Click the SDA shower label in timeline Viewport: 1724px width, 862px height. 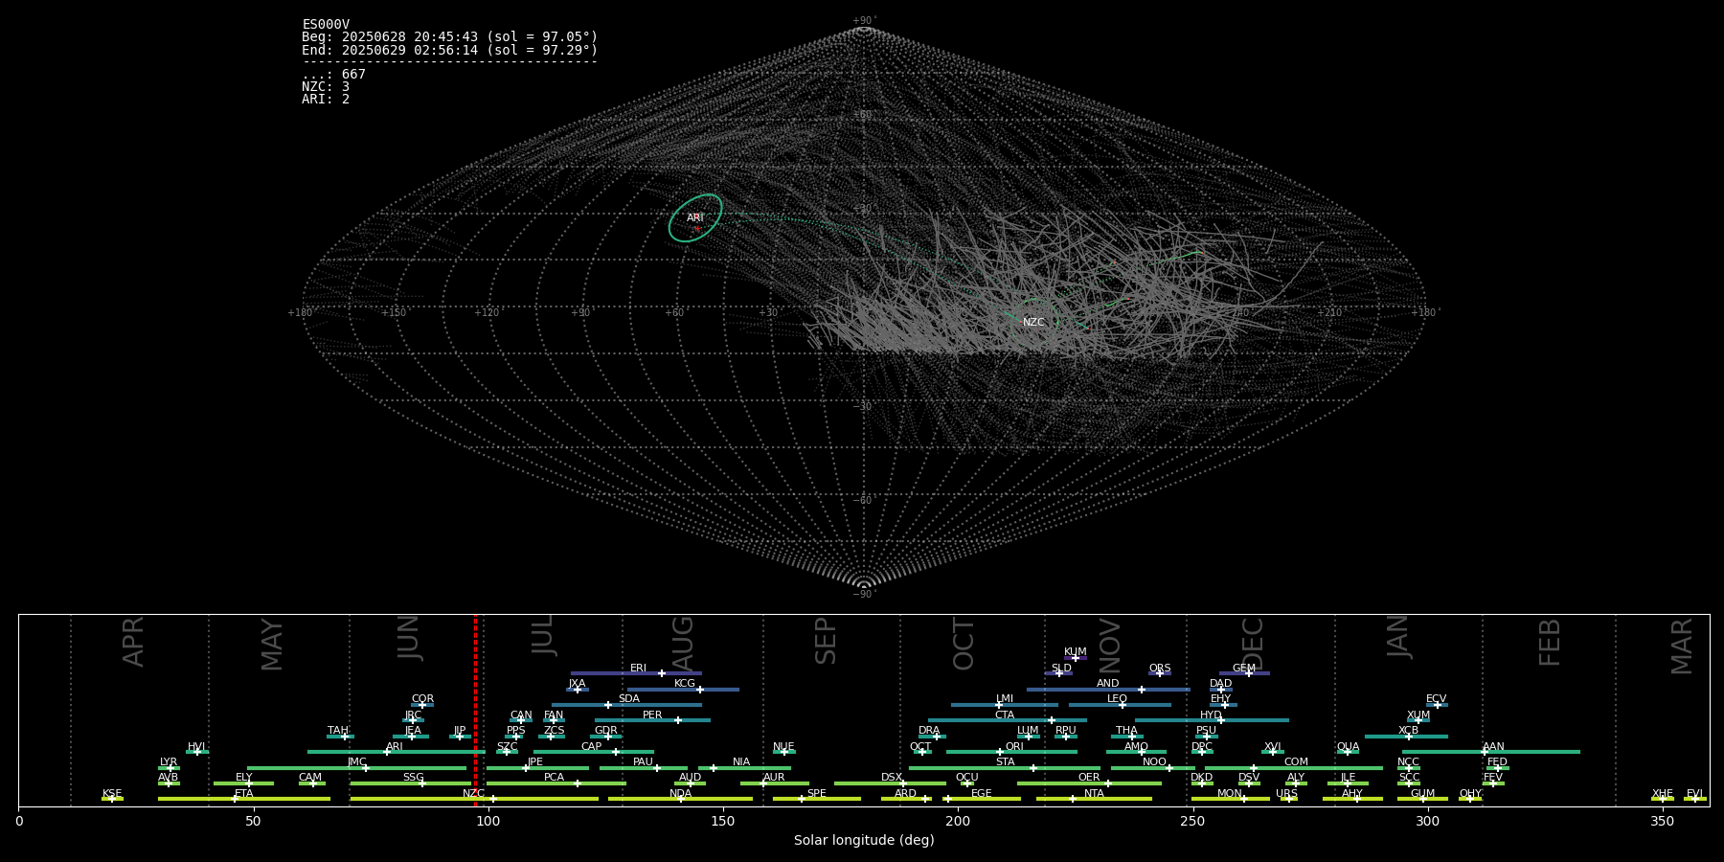pyautogui.click(x=629, y=699)
